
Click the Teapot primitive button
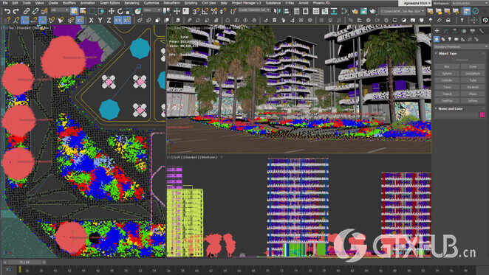[x=447, y=94]
